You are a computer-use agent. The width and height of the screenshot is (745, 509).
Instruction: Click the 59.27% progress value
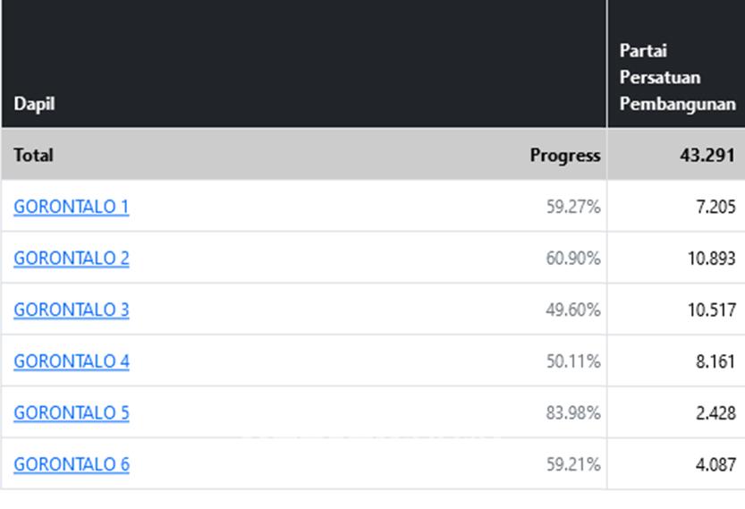[573, 207]
